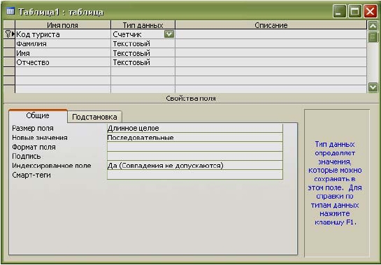Click the row selector for Фамилия
The image size is (381, 265).
click(9, 44)
